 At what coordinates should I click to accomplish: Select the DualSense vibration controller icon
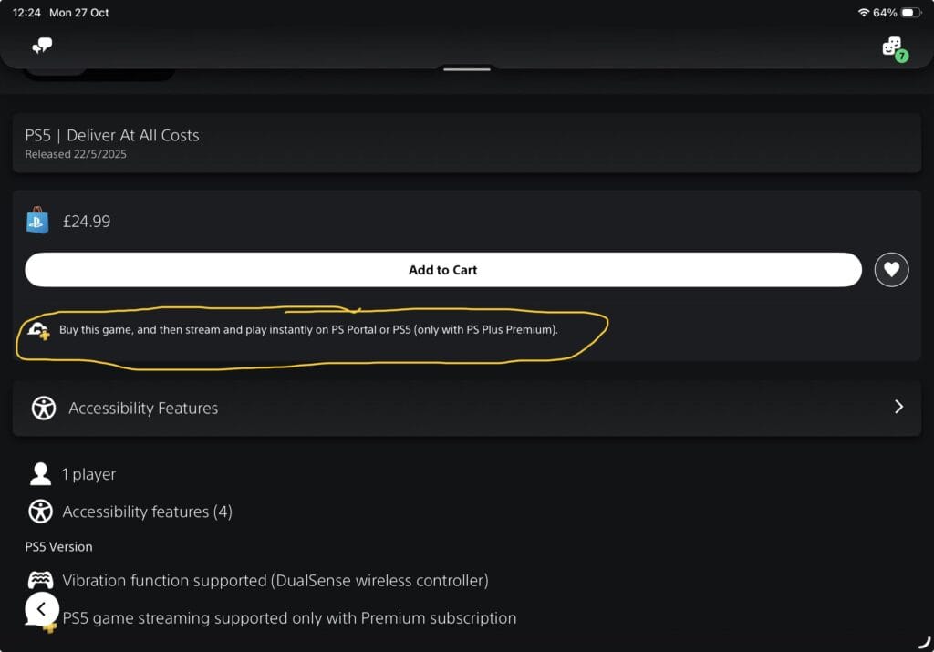click(x=40, y=580)
